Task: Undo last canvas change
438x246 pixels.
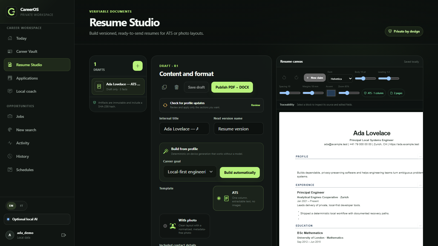Action: point(284,78)
